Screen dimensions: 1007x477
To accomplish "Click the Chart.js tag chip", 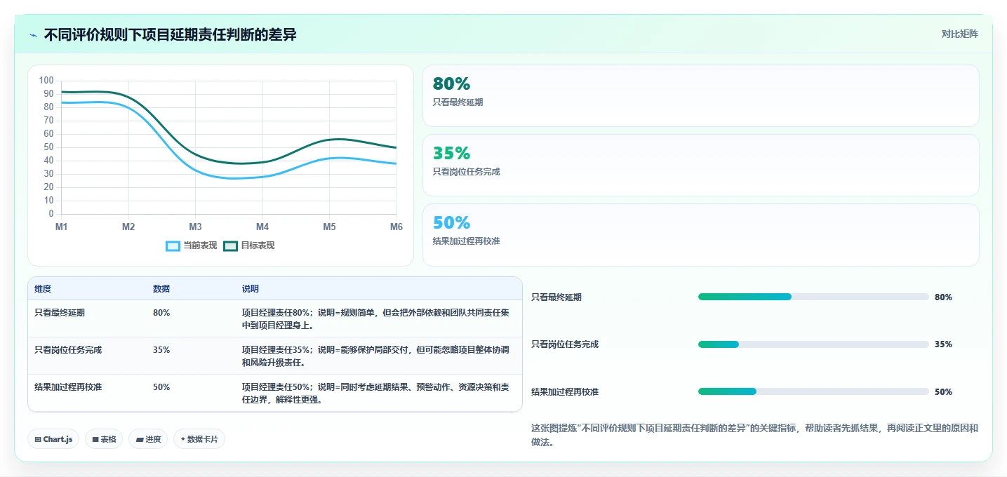I will tap(53, 439).
